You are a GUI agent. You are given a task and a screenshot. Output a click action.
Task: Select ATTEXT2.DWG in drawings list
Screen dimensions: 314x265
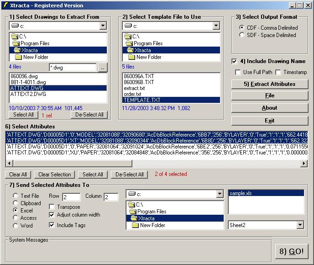coord(58,94)
